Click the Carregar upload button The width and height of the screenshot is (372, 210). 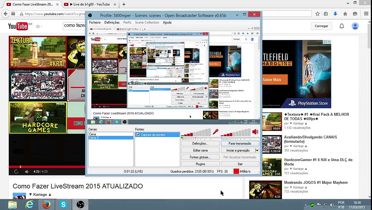[x=321, y=26]
